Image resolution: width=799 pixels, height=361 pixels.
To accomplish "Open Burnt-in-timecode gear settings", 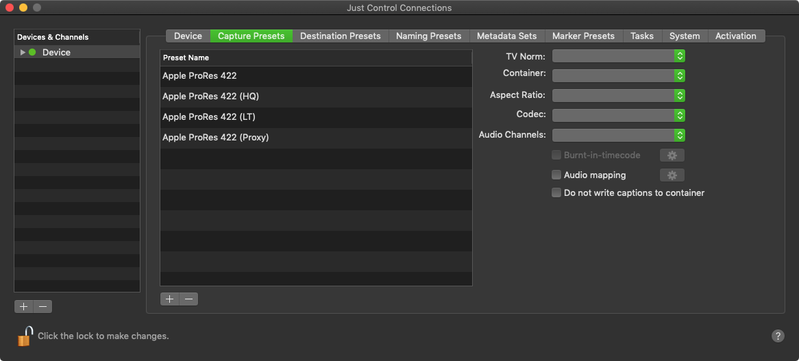I will [672, 155].
